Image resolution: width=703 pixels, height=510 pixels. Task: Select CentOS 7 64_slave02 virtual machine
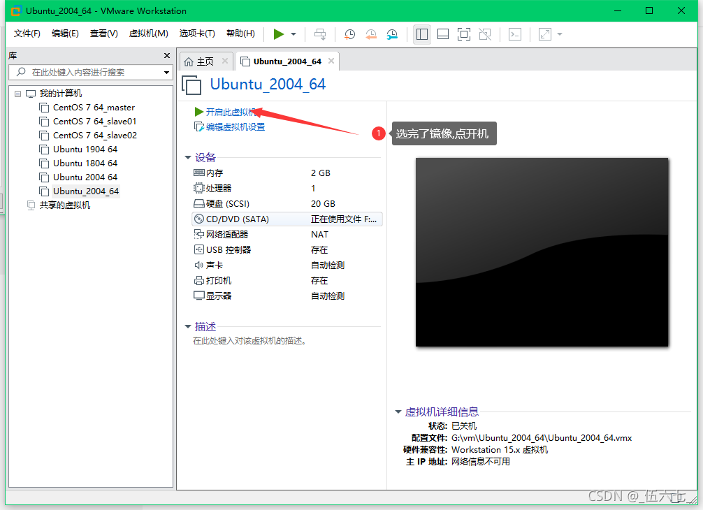coord(94,136)
